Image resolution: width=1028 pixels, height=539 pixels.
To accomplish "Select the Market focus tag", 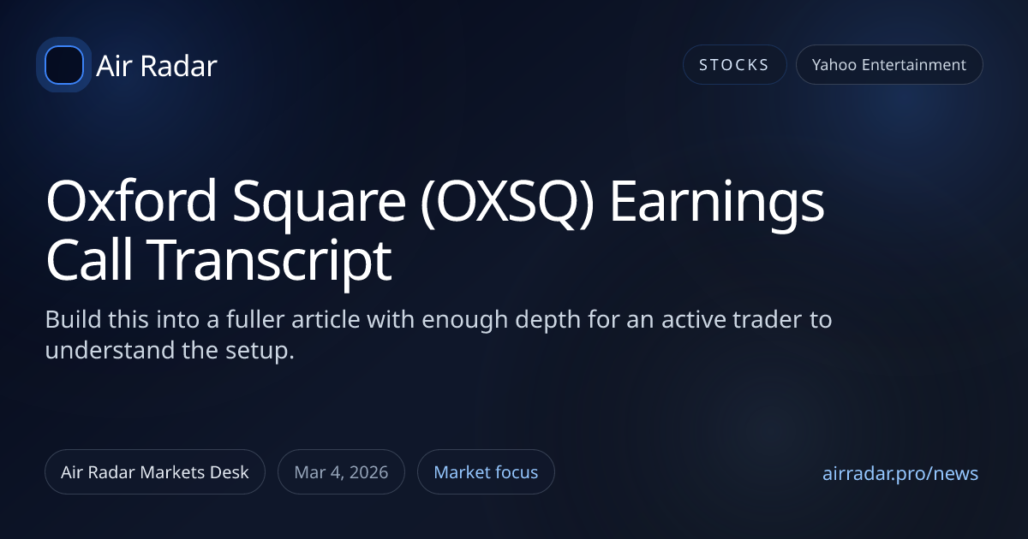I will tap(486, 472).
